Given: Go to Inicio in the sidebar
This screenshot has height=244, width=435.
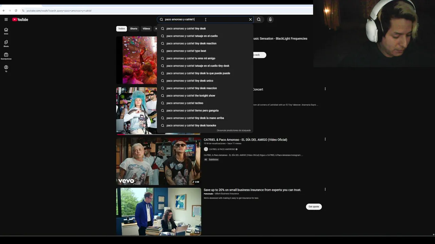Looking at the screenshot, I should click(x=6, y=31).
